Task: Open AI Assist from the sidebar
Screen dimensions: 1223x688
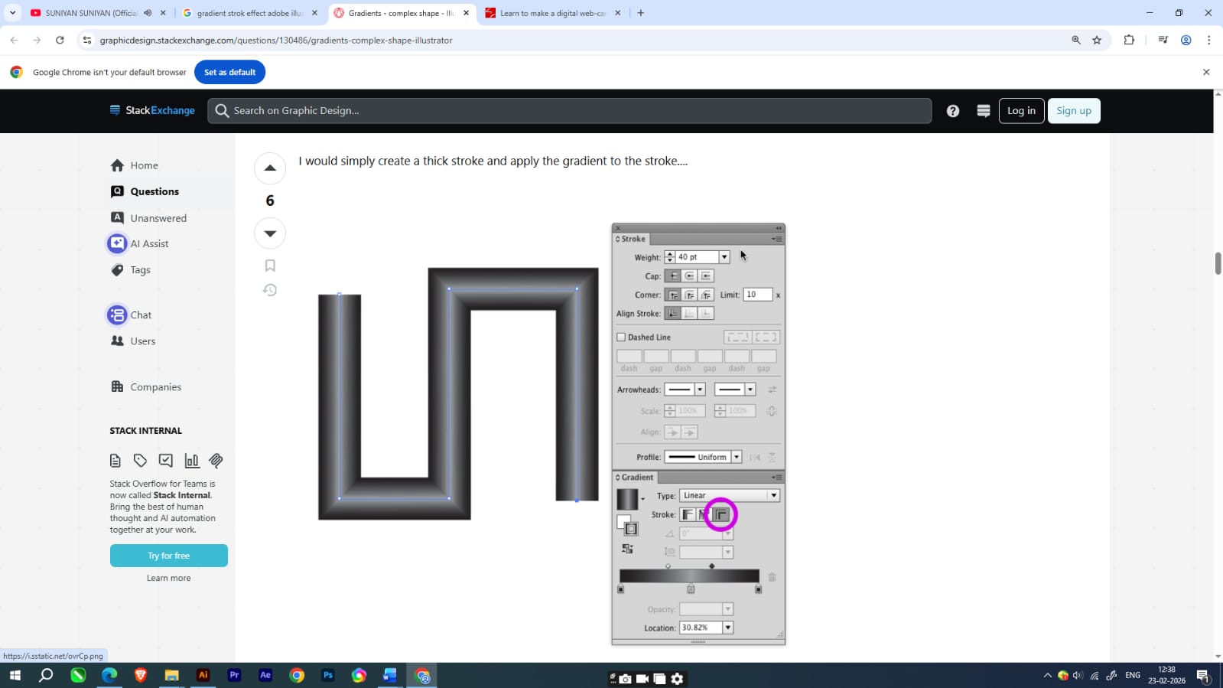Action: [x=149, y=243]
